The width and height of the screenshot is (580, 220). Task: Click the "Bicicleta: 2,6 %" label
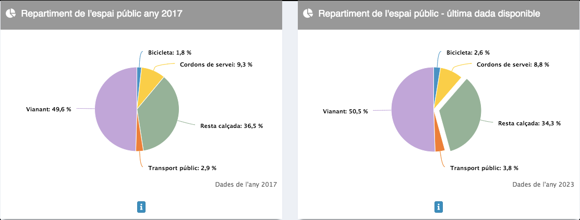tap(468, 53)
